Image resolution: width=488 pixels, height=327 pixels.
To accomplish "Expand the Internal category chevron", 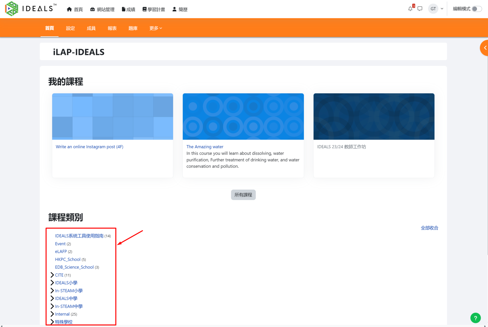I will pos(52,314).
